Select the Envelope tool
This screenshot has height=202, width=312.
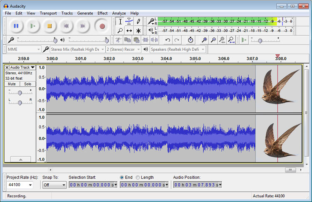129,22
